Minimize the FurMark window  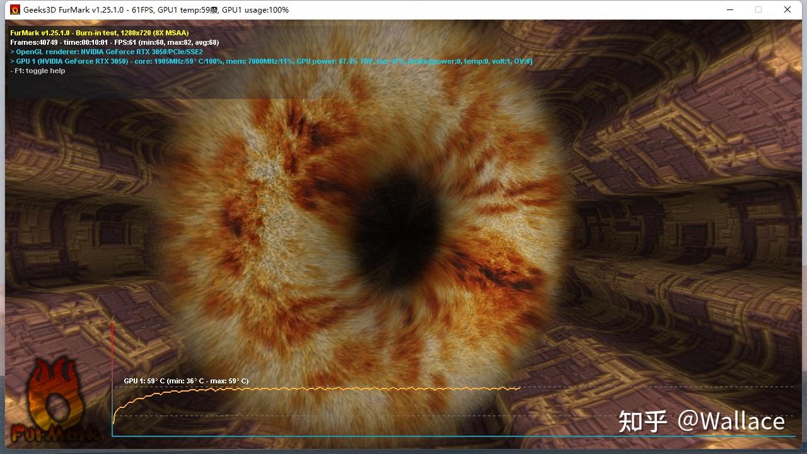729,10
